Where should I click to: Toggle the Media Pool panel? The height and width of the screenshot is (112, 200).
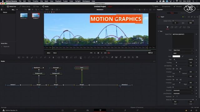pyautogui.click(x=12, y=7)
